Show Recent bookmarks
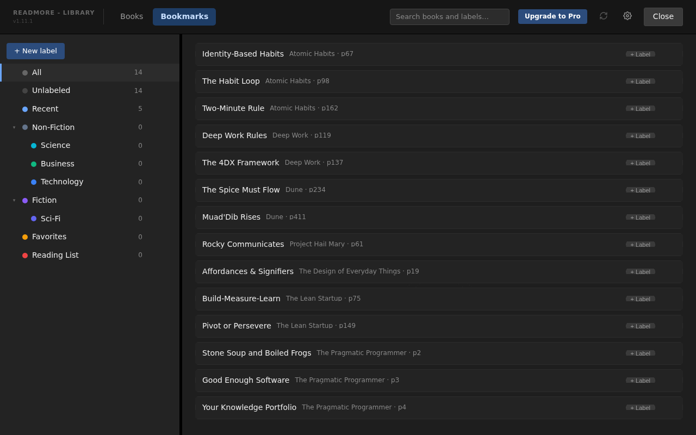Screen dimensions: 696x435 pyautogui.click(x=90, y=109)
